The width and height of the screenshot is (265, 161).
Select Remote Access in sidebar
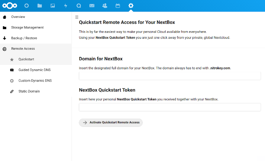[36, 49]
